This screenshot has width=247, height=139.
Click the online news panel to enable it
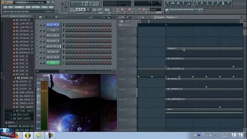184,10
